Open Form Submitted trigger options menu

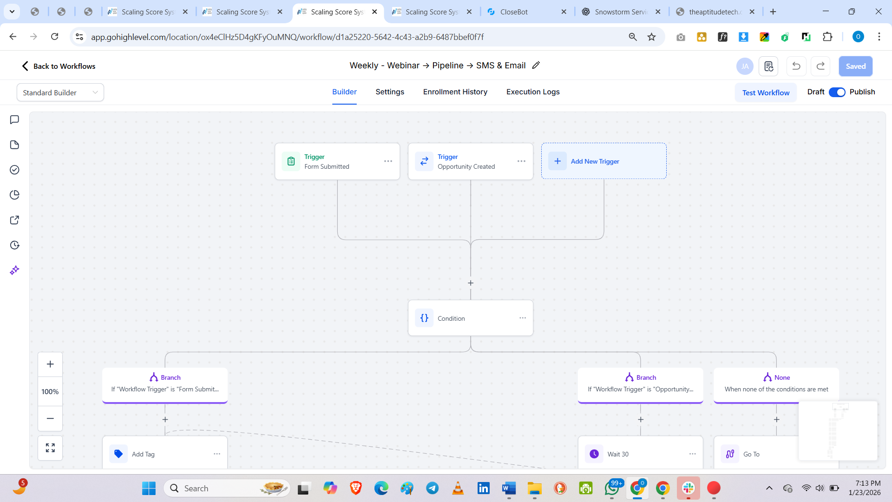(388, 161)
